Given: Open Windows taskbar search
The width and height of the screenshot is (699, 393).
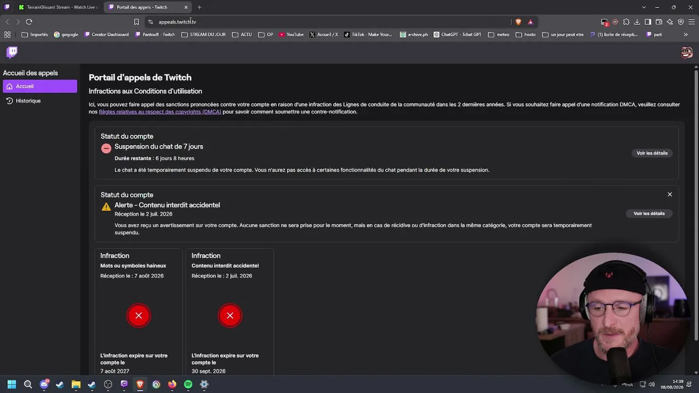Looking at the screenshot, I should coord(28,384).
